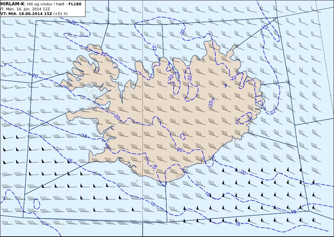Image resolution: width=334 pixels, height=237 pixels.
Task: Click the 'Hiti og vindur í hæð' caption
Action: [45, 4]
